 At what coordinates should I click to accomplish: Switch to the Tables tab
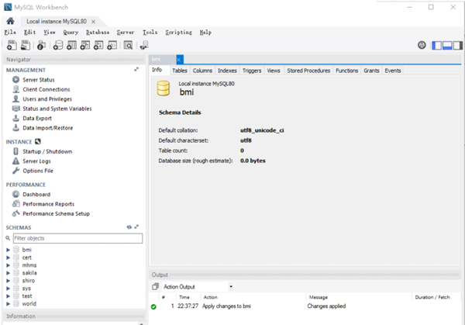click(180, 71)
